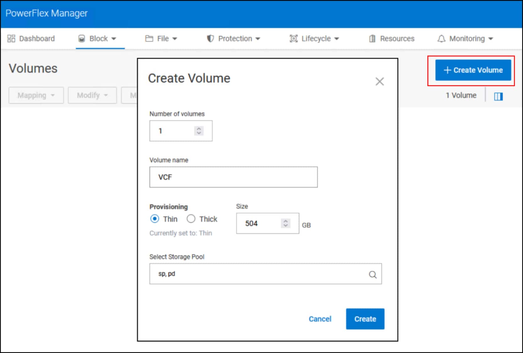Click the Resources icon
The height and width of the screenshot is (353, 523).
372,38
